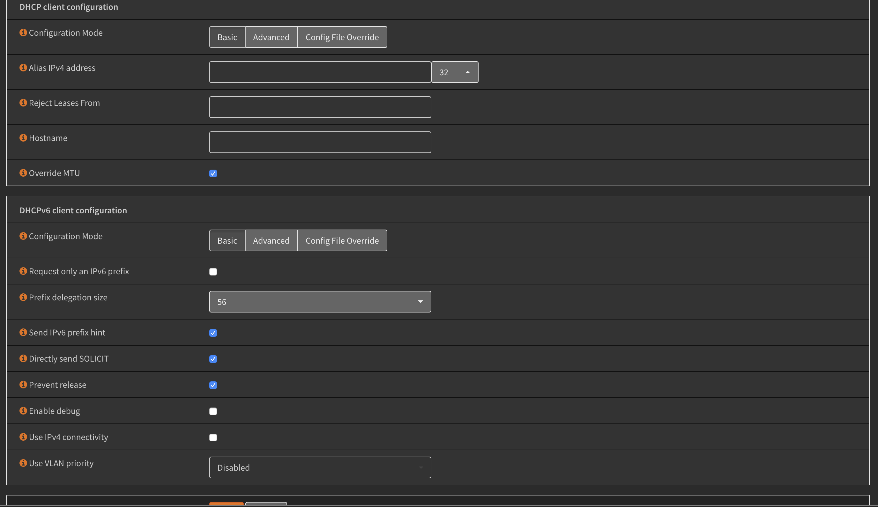Viewport: 878px width, 507px height.
Task: Click the Hostname text field
Action: [x=320, y=142]
